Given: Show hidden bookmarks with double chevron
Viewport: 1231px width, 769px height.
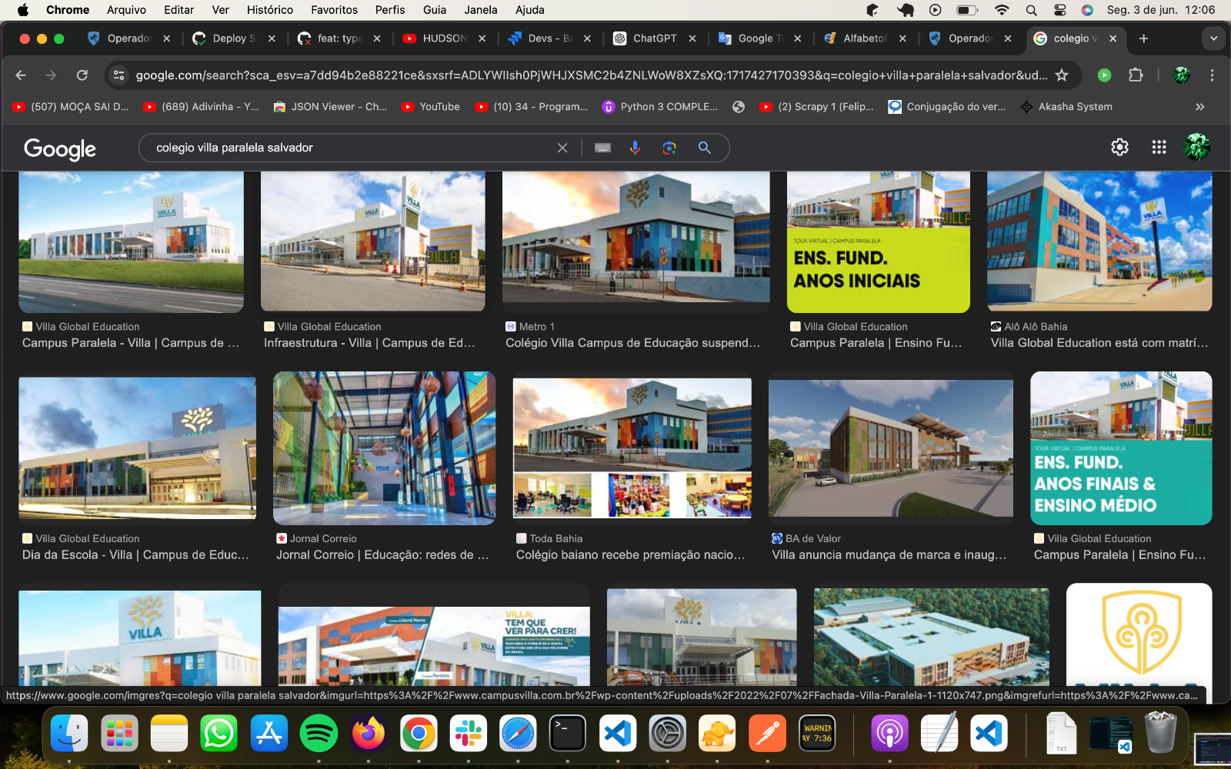Looking at the screenshot, I should coord(1199,107).
